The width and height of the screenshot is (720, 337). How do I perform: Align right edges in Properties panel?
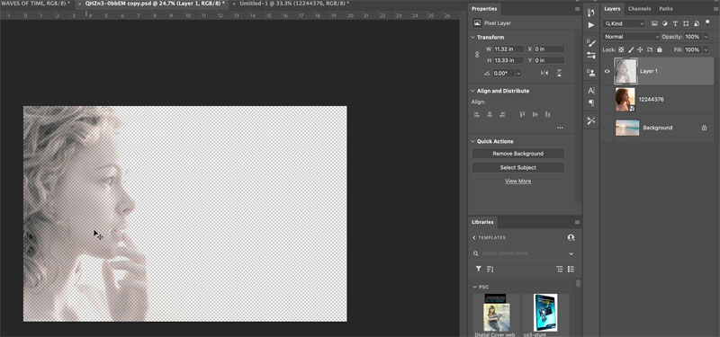tap(502, 115)
